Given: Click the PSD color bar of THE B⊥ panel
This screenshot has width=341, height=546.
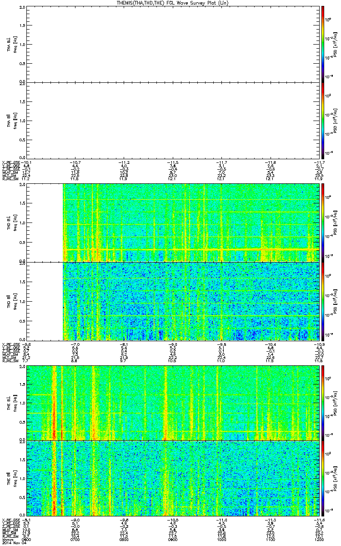Looking at the screenshot, I should (322, 402).
